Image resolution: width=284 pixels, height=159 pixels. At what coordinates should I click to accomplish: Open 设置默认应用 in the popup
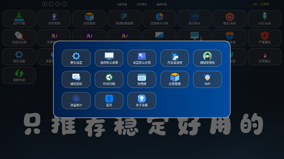(x=142, y=58)
